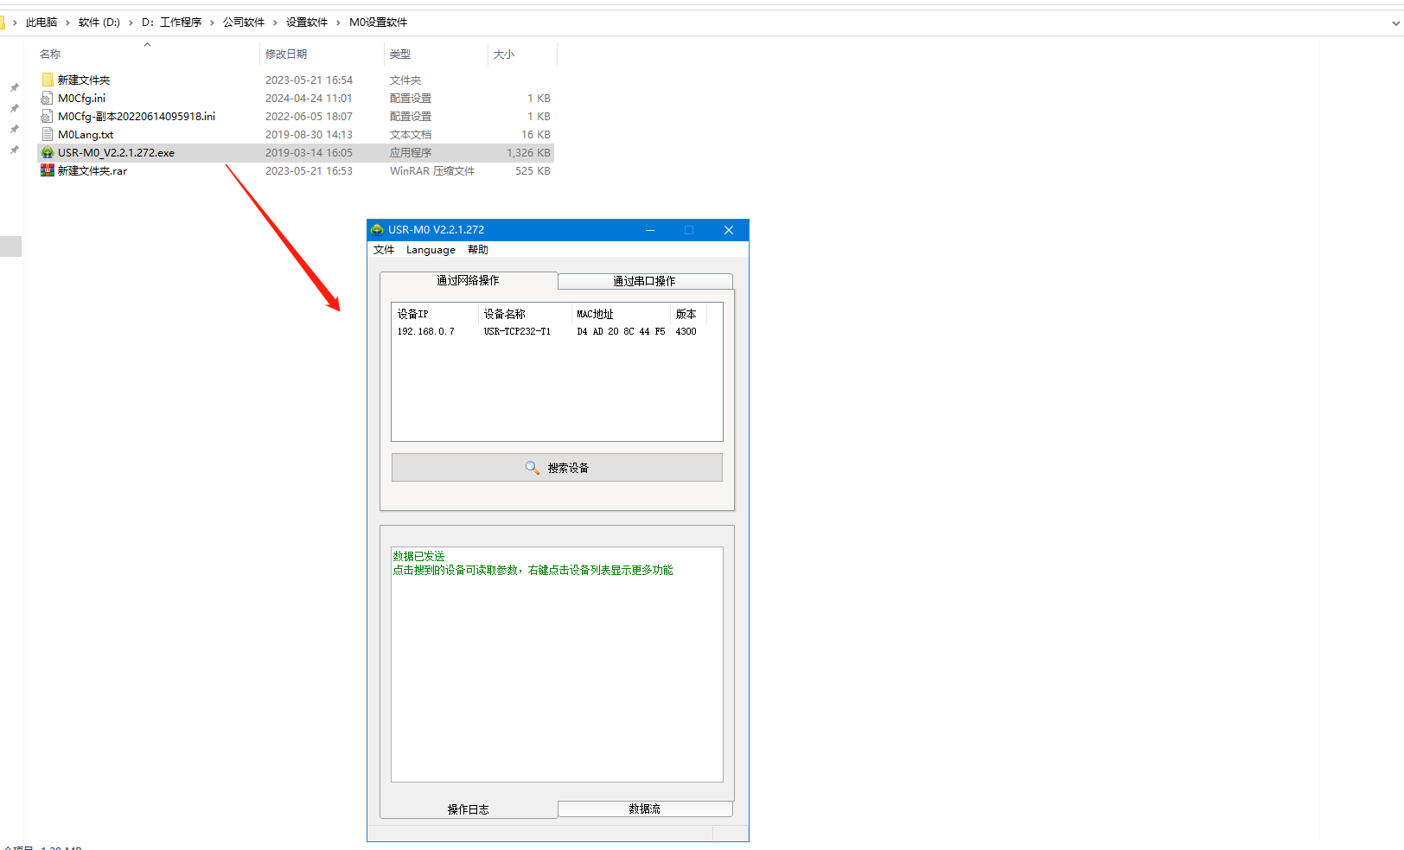Click the first quick access pin icon
Image resolution: width=1404 pixels, height=850 pixels.
[14, 88]
